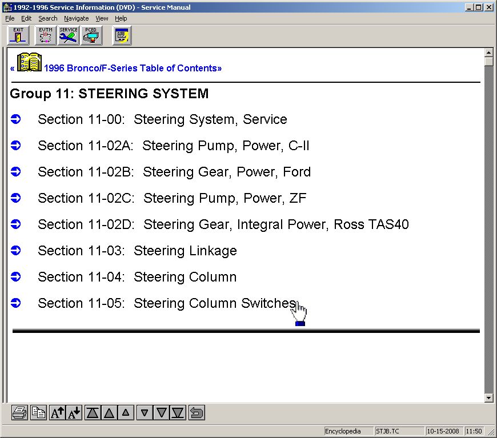Open Section 11-02C Steering Pump, Power, ZF
This screenshot has width=497, height=438.
pyautogui.click(x=172, y=198)
